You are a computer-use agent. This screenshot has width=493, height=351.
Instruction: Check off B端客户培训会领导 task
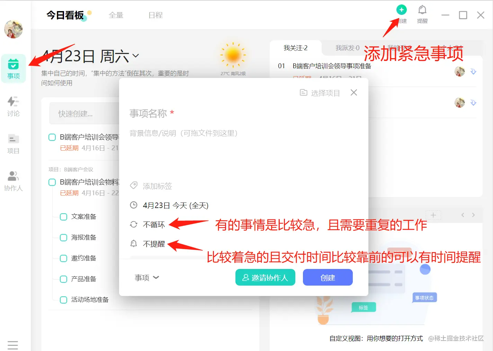click(x=52, y=137)
